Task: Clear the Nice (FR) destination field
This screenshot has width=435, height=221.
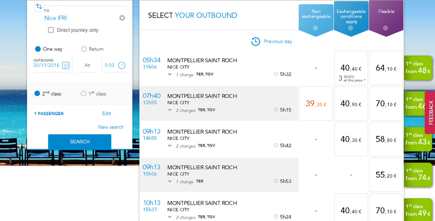Action: click(122, 18)
